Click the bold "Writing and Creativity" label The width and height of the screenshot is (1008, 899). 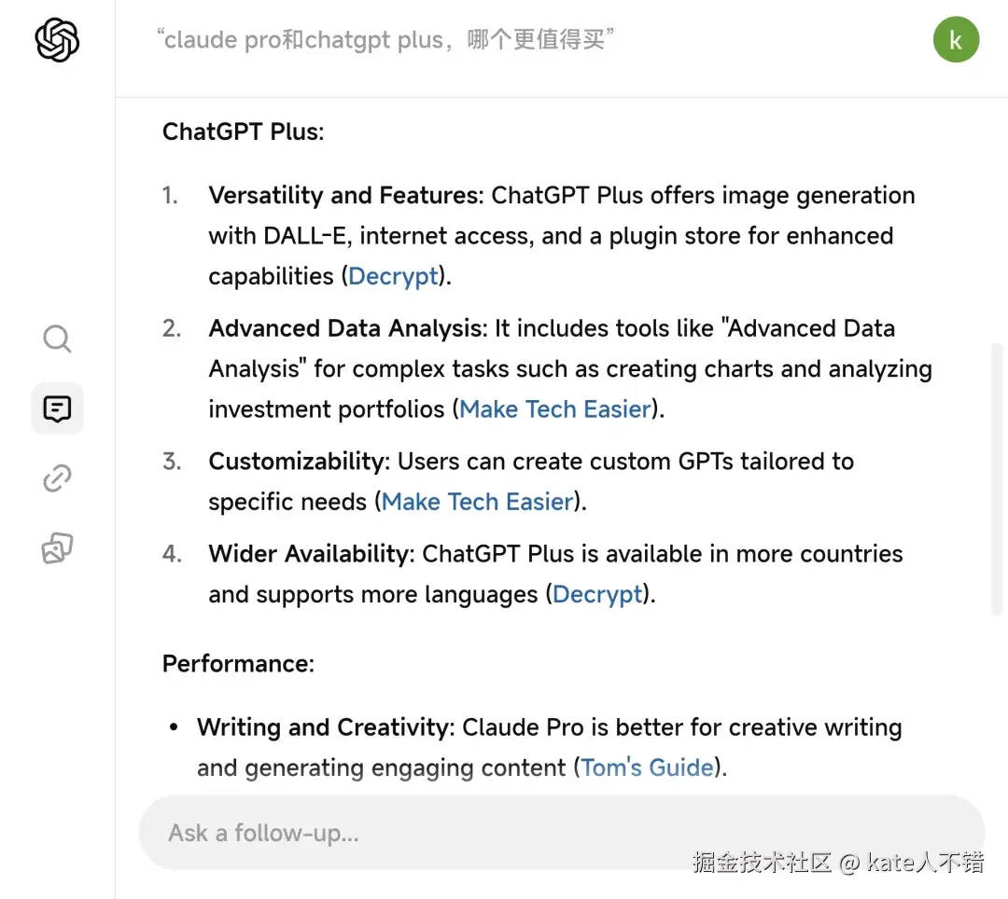(x=324, y=727)
